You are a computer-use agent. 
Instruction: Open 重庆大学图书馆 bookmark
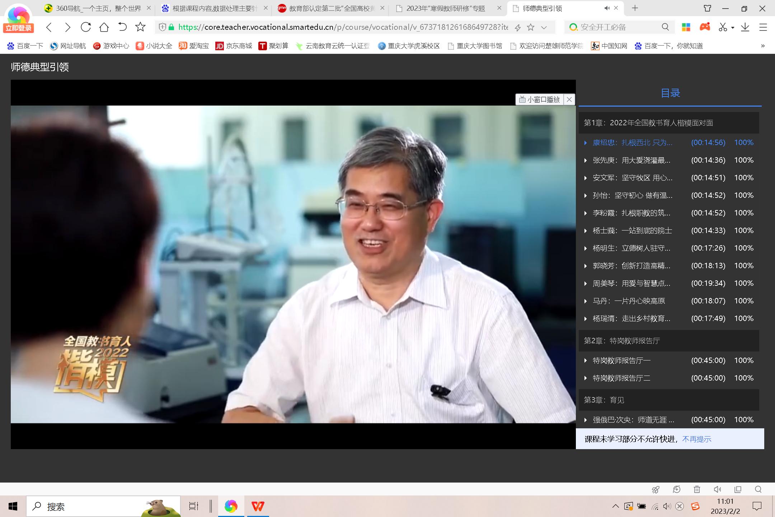pos(475,46)
